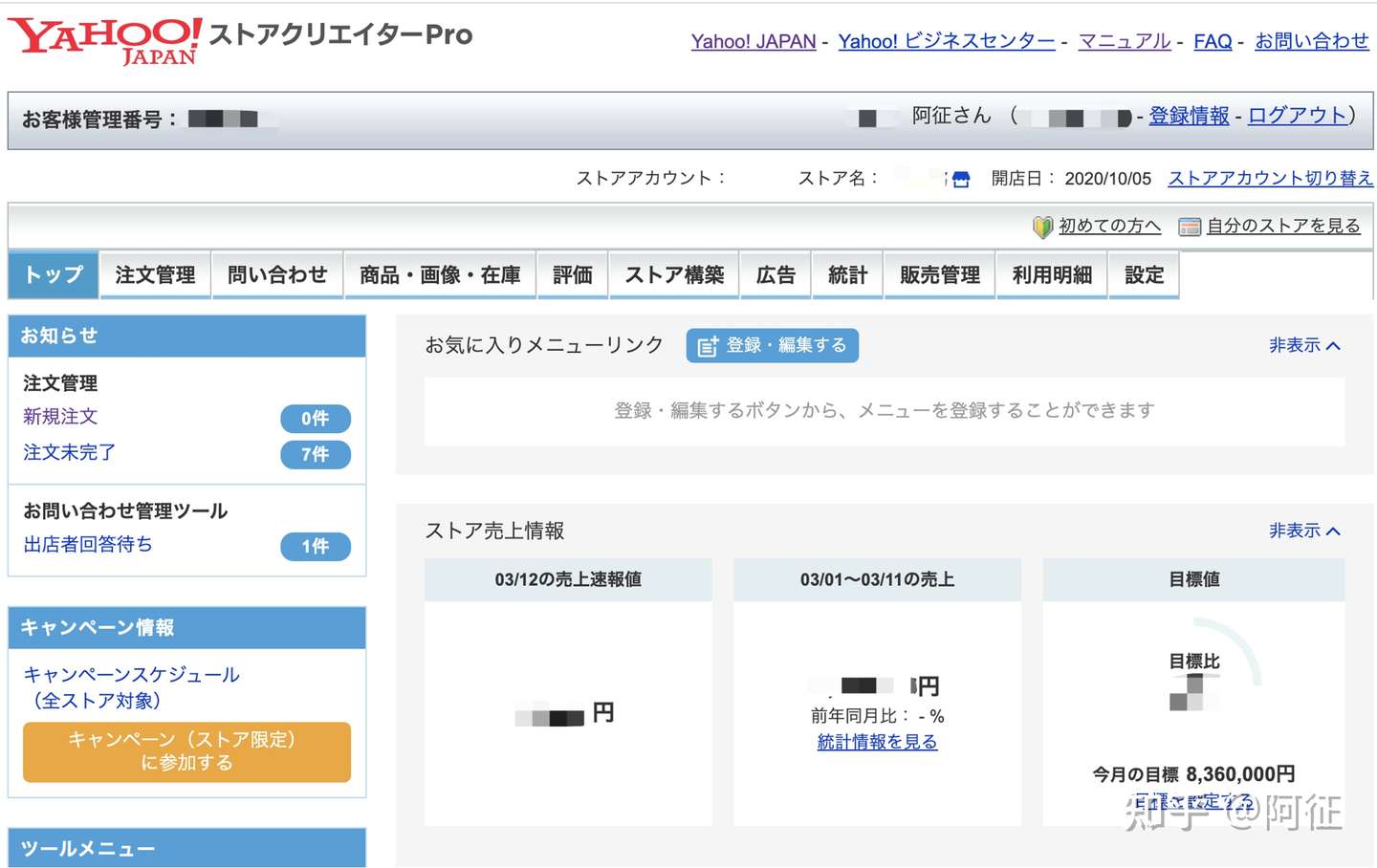Click the window icon beside 自分のストアを見る

tap(1190, 227)
